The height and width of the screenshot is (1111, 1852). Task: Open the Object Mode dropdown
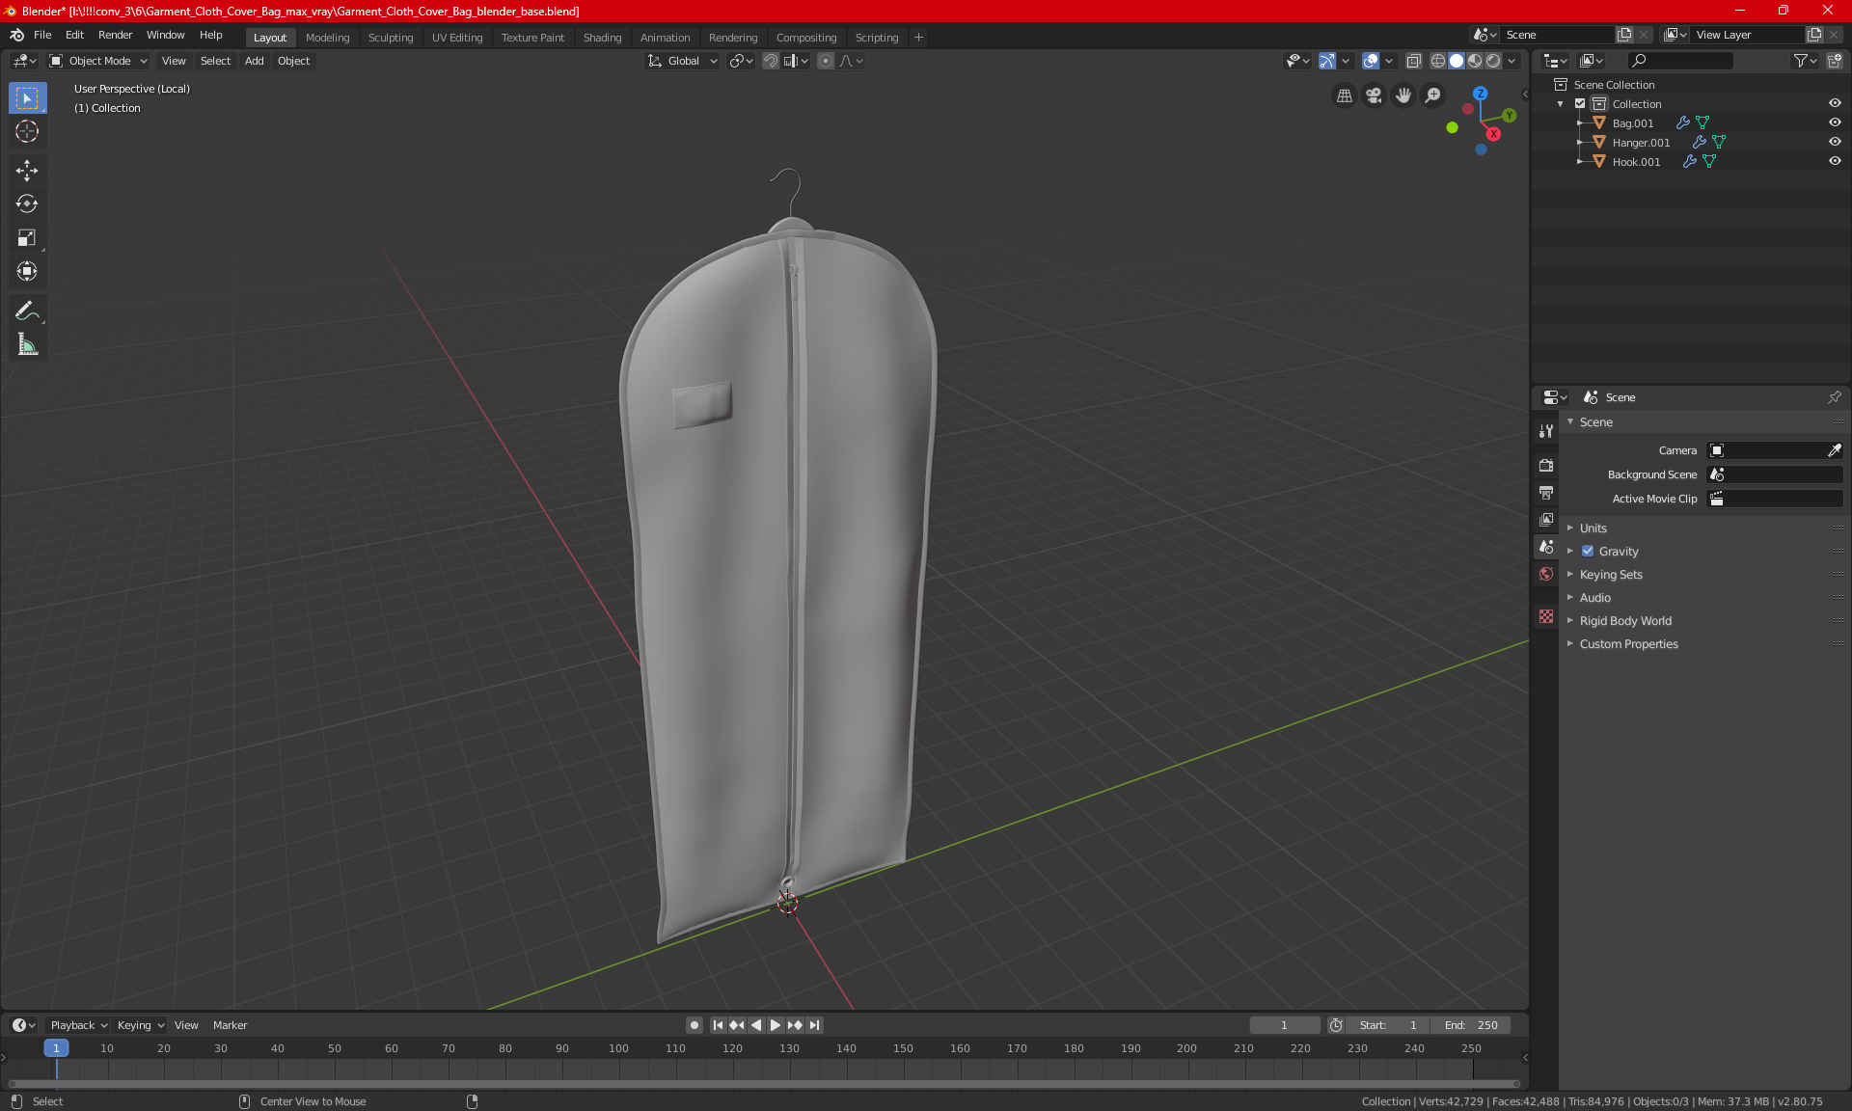coord(98,61)
